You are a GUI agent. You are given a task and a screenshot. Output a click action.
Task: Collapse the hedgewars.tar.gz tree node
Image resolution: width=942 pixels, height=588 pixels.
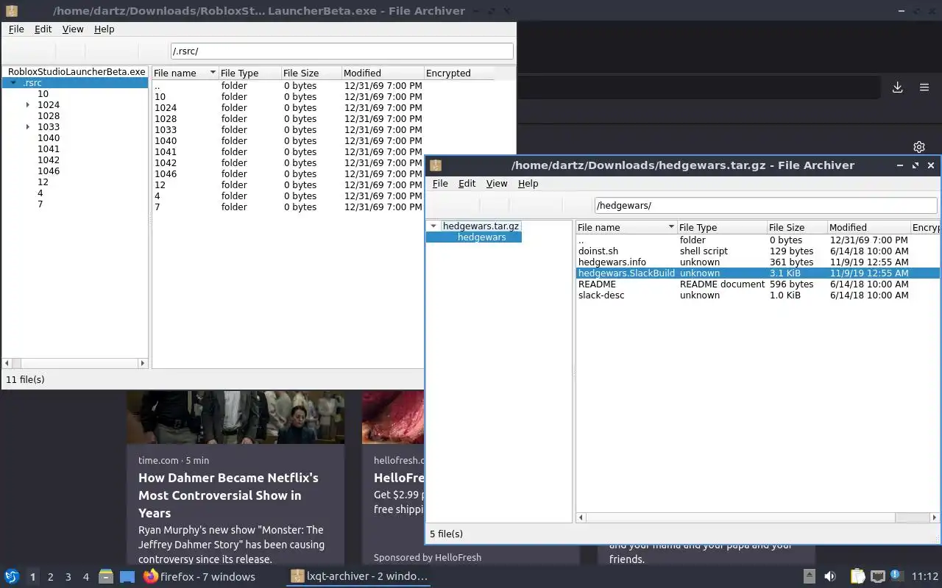pyautogui.click(x=433, y=226)
